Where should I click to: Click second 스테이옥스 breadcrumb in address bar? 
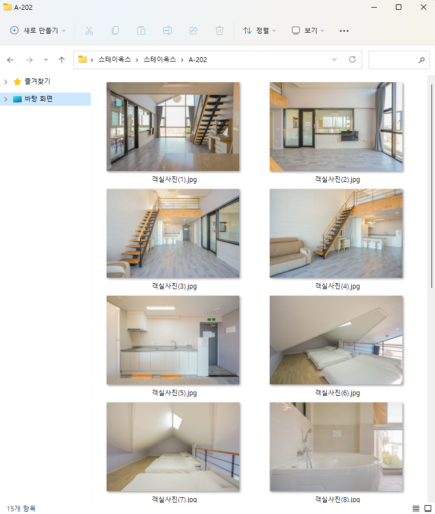click(x=160, y=60)
